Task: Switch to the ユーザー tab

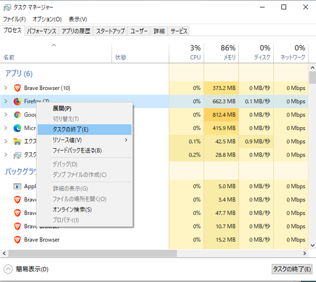Action: click(139, 31)
